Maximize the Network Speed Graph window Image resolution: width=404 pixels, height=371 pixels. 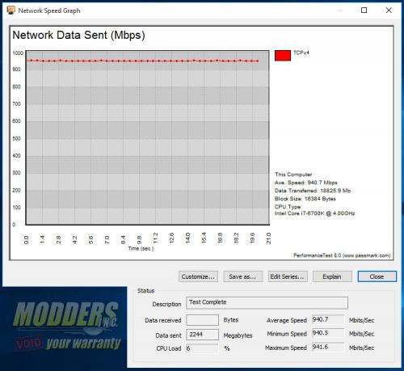(x=364, y=11)
